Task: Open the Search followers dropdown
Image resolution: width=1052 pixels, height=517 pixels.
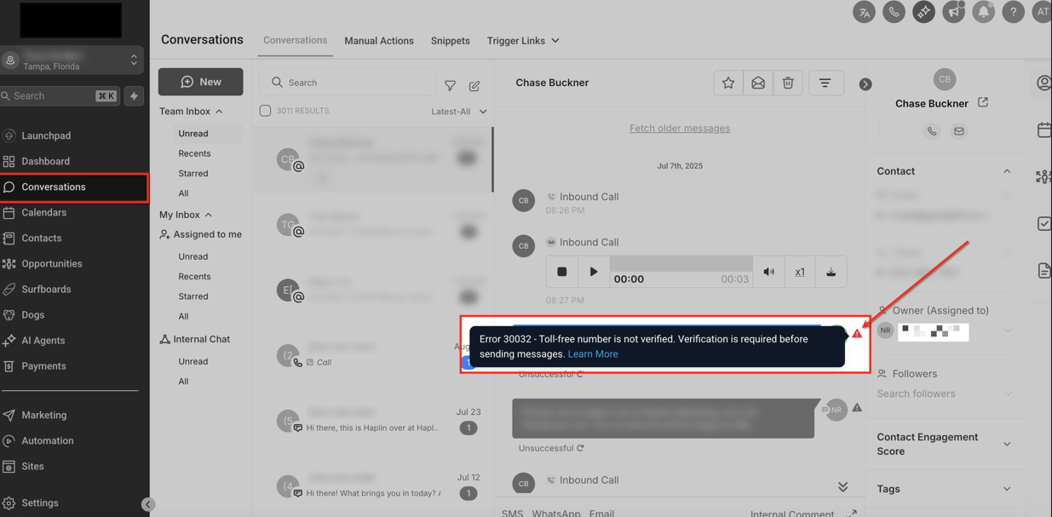Action: [x=945, y=393]
